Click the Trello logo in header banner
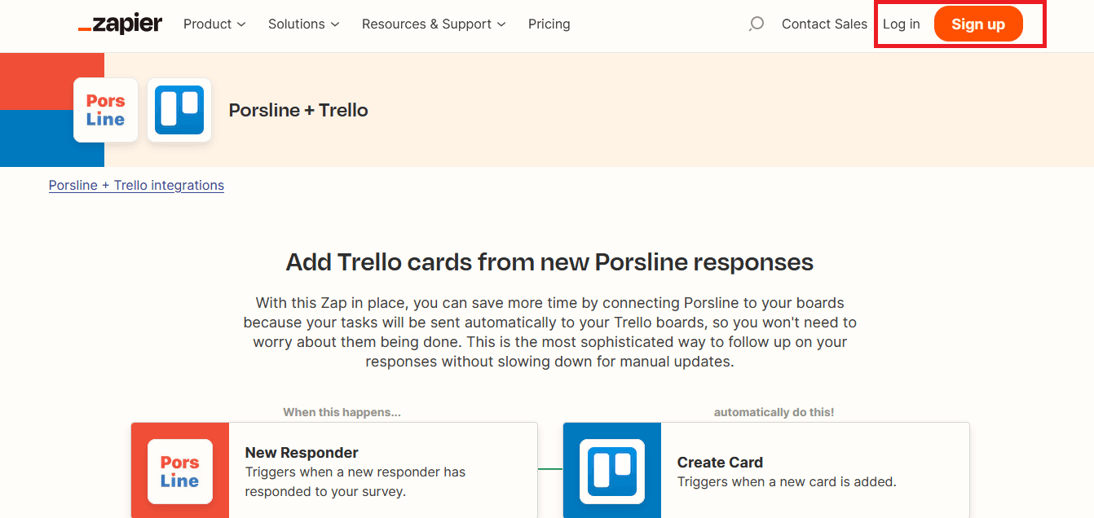 [x=179, y=110]
